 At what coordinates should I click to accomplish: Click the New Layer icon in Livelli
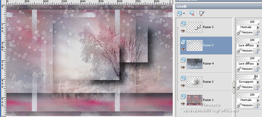click(179, 13)
